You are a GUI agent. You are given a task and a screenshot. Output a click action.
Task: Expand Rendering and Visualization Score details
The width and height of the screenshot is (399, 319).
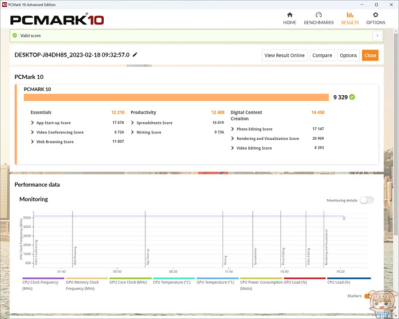point(233,138)
